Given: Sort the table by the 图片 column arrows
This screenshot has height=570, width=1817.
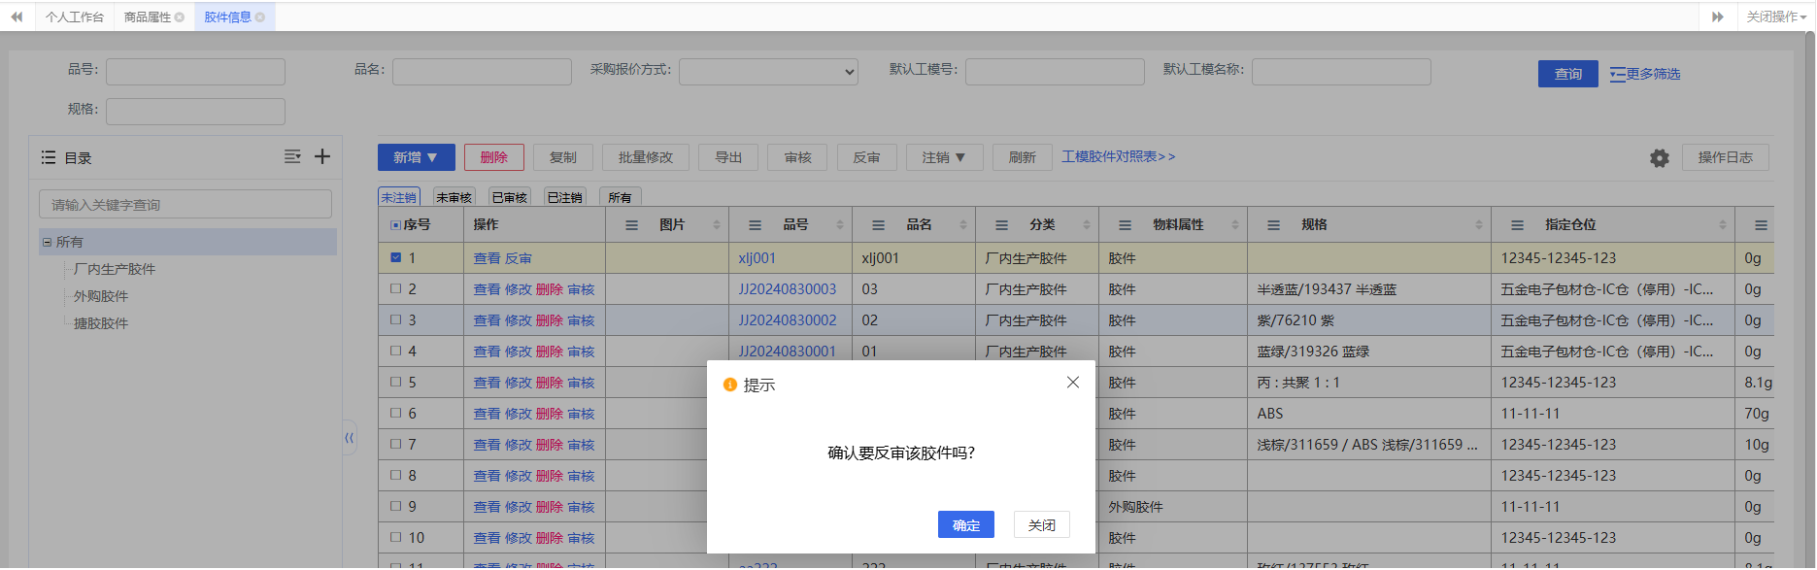Looking at the screenshot, I should coord(717,225).
